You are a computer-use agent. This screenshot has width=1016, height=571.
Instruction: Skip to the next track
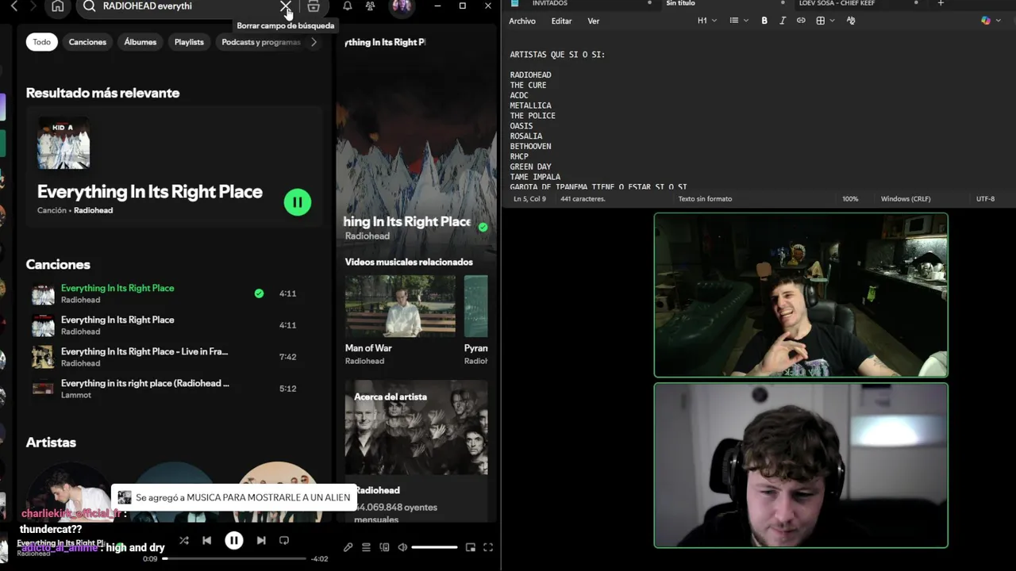pyautogui.click(x=260, y=540)
